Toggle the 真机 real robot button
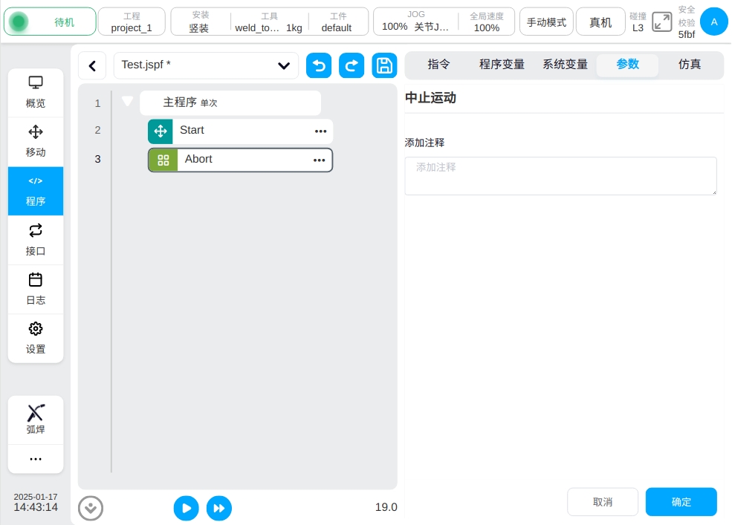The width and height of the screenshot is (732, 525). (x=600, y=22)
